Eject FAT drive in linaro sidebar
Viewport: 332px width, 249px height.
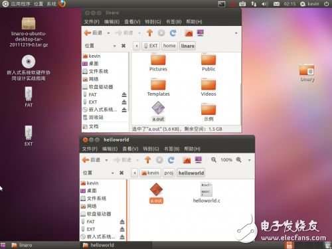pyautogui.click(x=124, y=95)
